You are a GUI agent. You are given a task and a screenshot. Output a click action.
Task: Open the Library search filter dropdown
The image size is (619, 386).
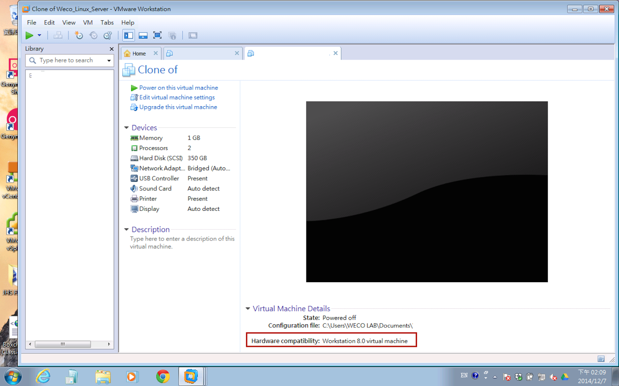(x=109, y=61)
